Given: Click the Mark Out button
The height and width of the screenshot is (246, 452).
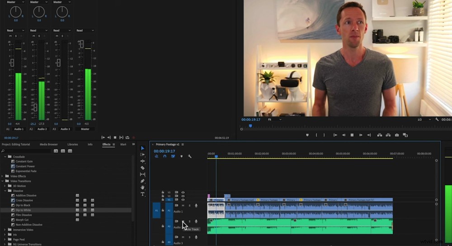Looking at the screenshot, I should pyautogui.click(x=324, y=135).
